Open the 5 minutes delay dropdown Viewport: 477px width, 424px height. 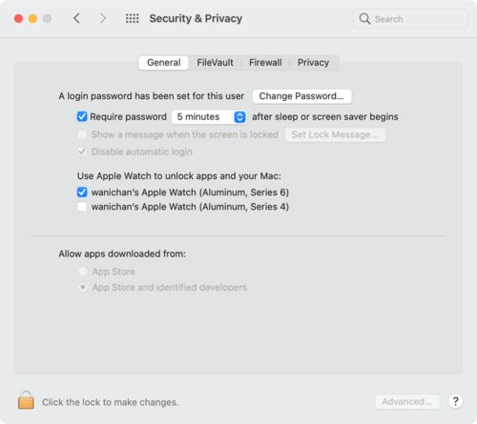(x=209, y=117)
